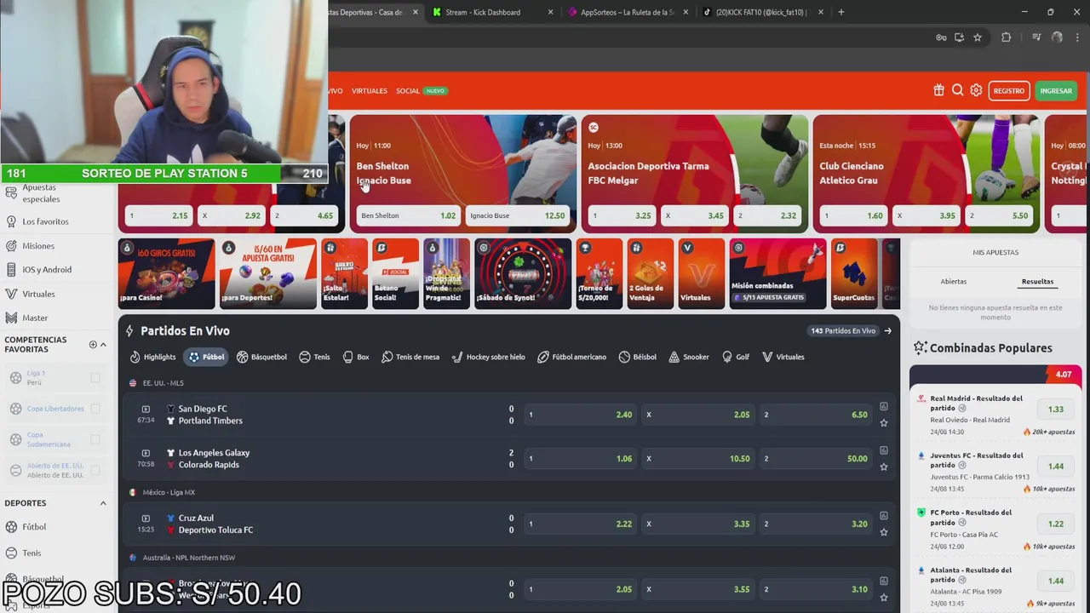Bet on Deportivo Toluca win at 3.20
This screenshot has height=613, width=1090.
816,524
